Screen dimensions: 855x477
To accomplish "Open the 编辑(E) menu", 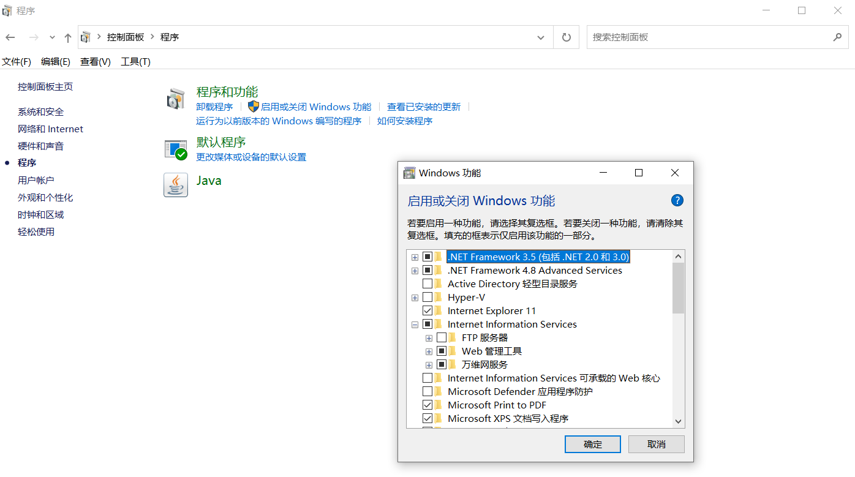I will (56, 62).
